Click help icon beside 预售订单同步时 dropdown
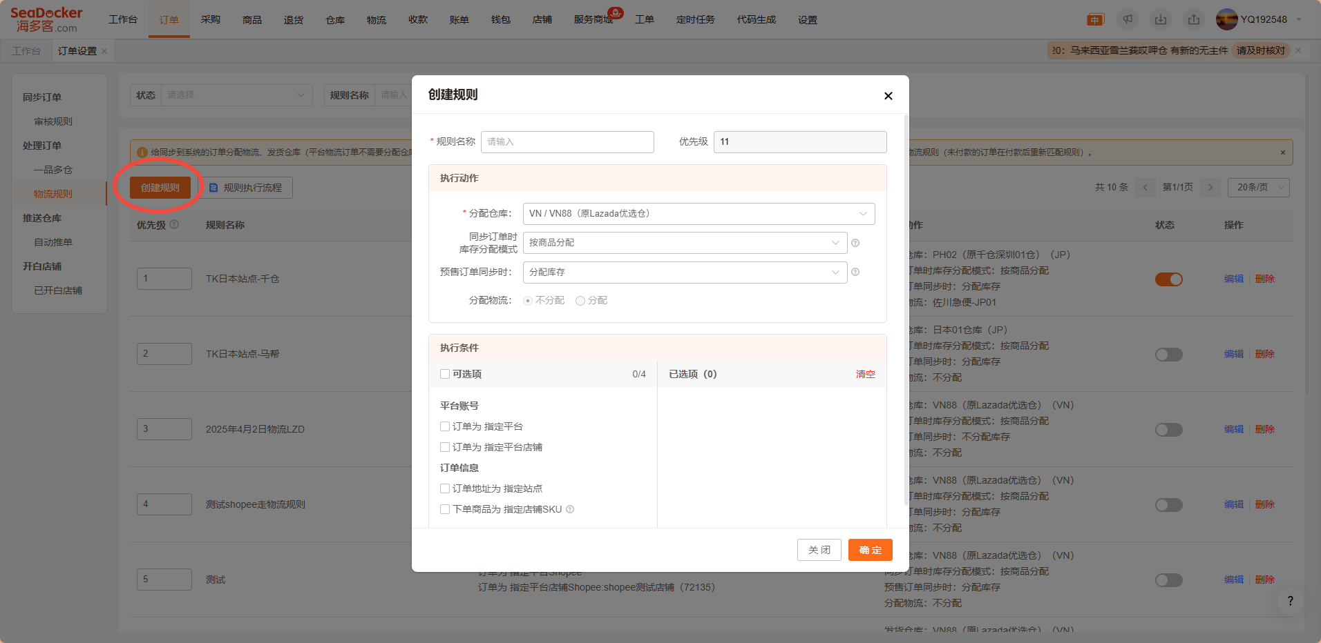The width and height of the screenshot is (1321, 643). [855, 273]
